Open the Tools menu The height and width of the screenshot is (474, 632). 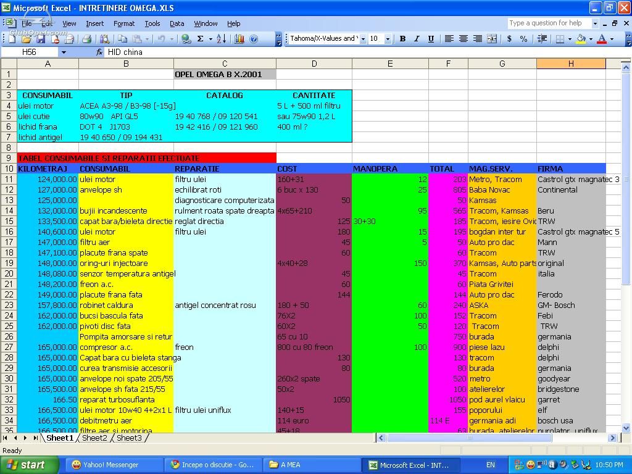coord(152,23)
